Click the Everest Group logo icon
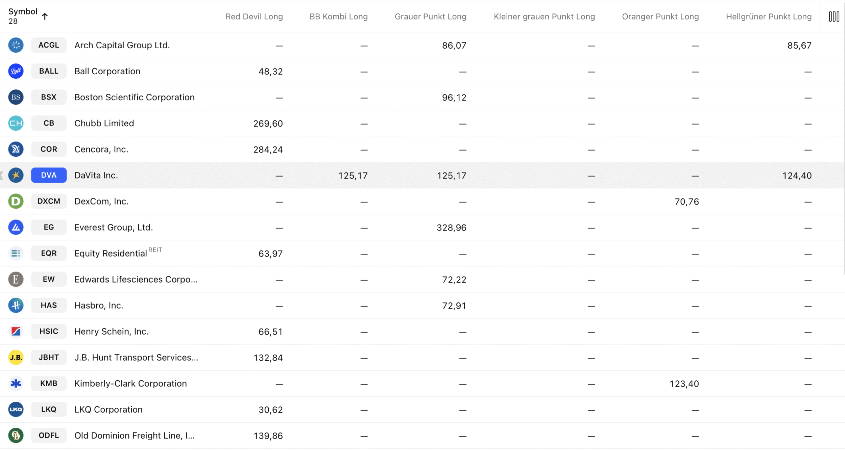The image size is (845, 450). (16, 227)
